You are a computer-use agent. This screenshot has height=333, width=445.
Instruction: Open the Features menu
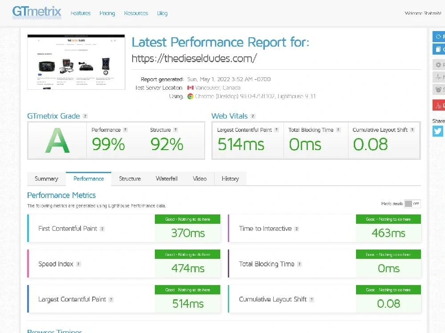81,13
